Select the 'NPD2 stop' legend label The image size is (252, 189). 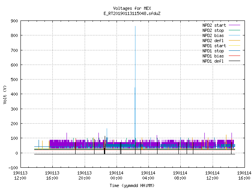point(213,30)
